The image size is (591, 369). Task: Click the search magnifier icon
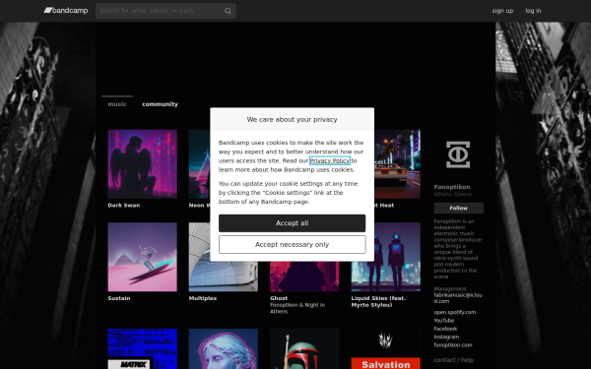point(228,11)
